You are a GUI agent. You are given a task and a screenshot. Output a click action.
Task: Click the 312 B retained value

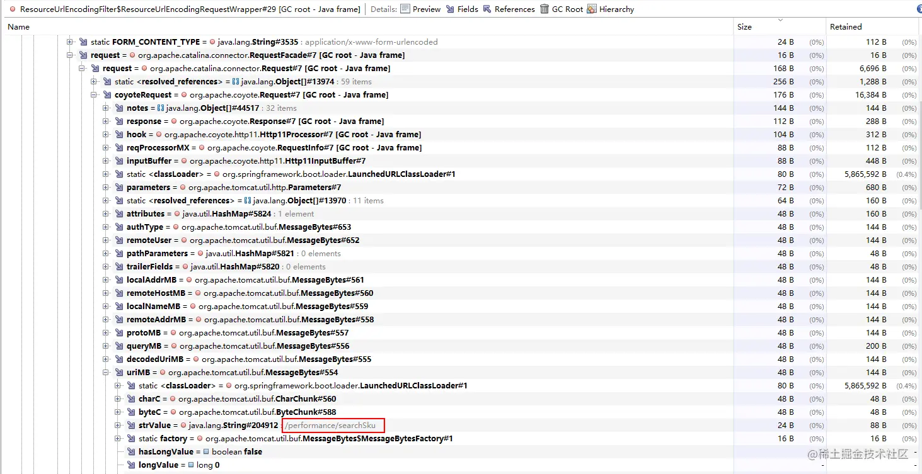876,135
